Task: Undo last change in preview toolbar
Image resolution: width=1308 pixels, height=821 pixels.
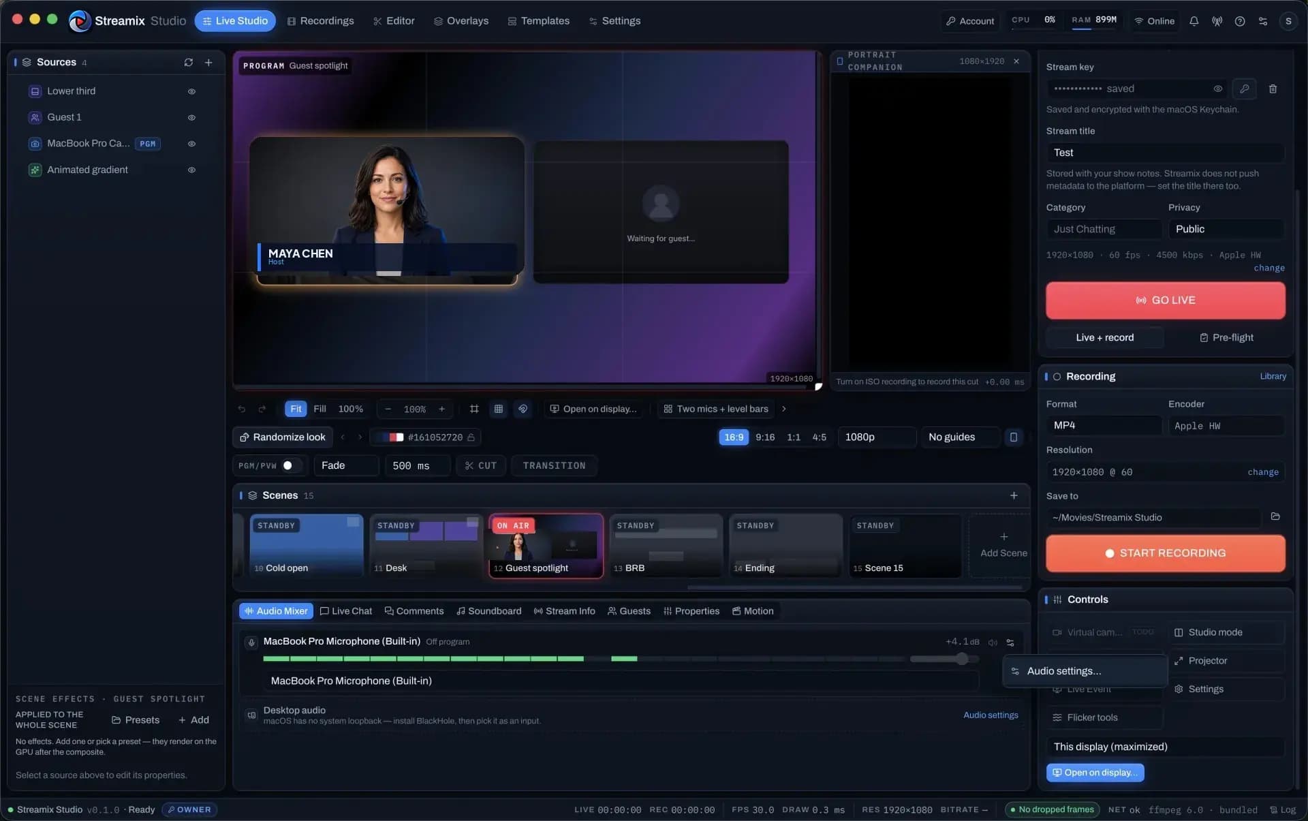Action: [x=241, y=409]
